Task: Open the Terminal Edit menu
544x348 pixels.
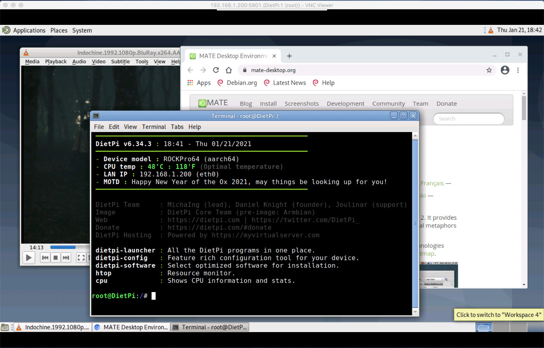Action: (114, 127)
